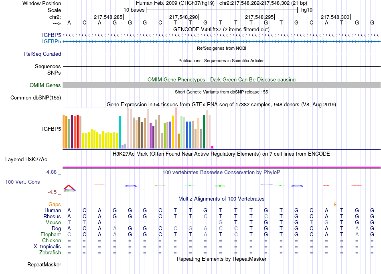This screenshot has height=274, width=381.
Task: Open the 100 Vert. Cons track label
Action: pos(22,182)
